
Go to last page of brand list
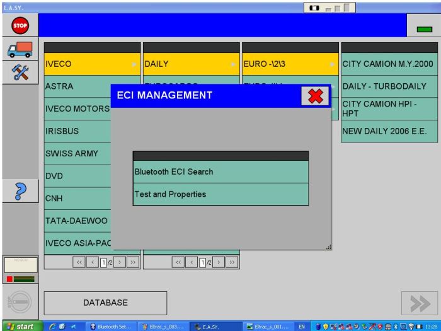(x=133, y=262)
